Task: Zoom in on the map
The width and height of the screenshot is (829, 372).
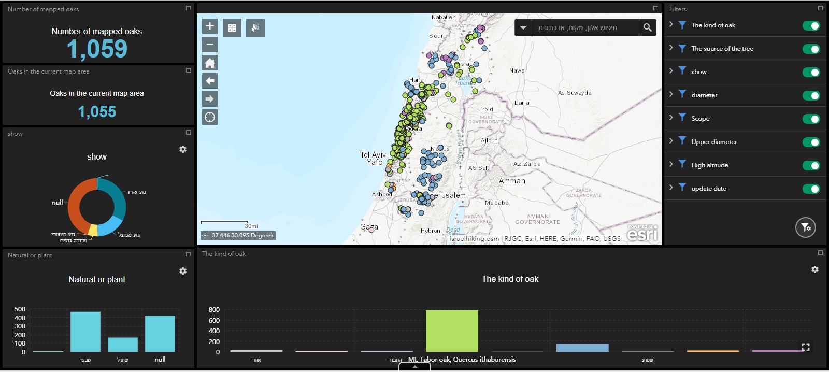Action: [x=209, y=26]
